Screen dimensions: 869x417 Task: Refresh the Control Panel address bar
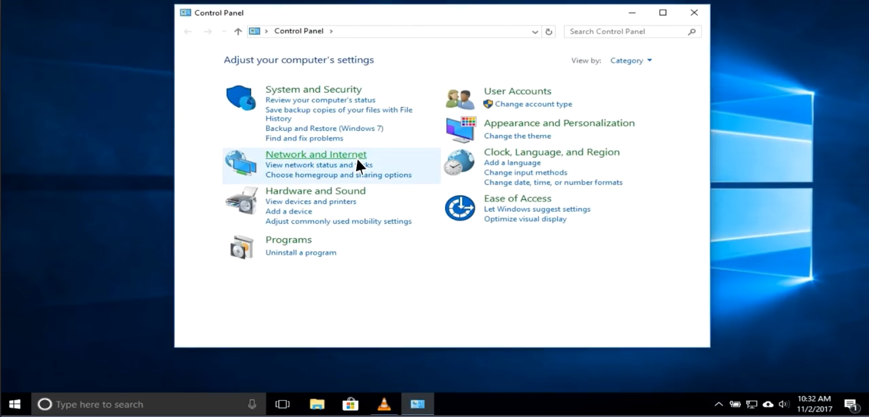pos(549,32)
